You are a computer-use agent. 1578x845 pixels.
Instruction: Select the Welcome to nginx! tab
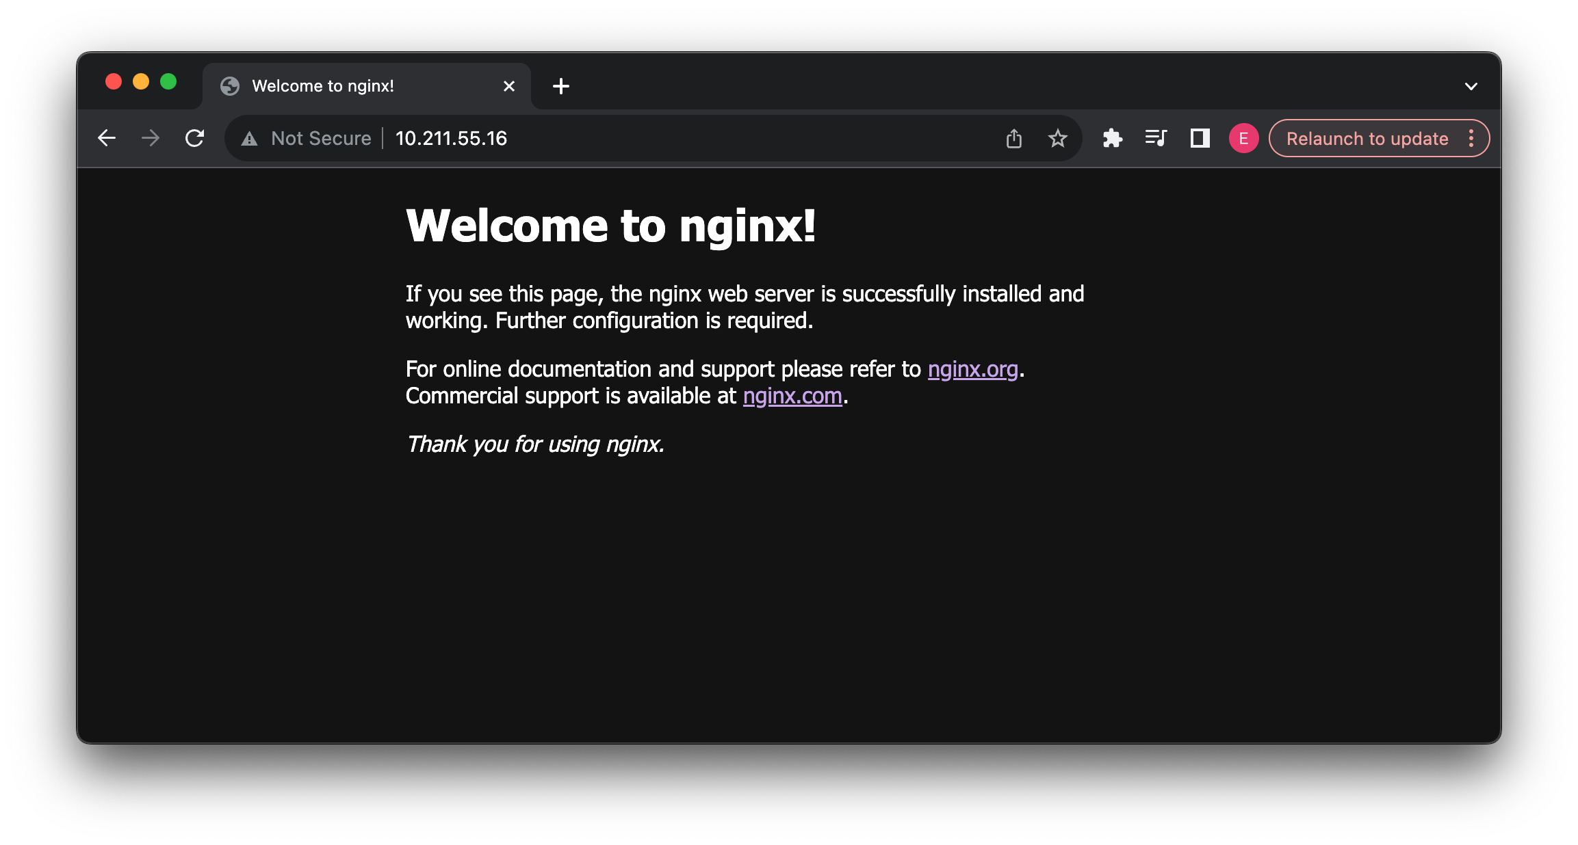(367, 86)
